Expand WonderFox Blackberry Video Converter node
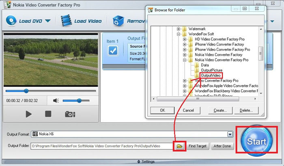284x166 pixels. 185,91
